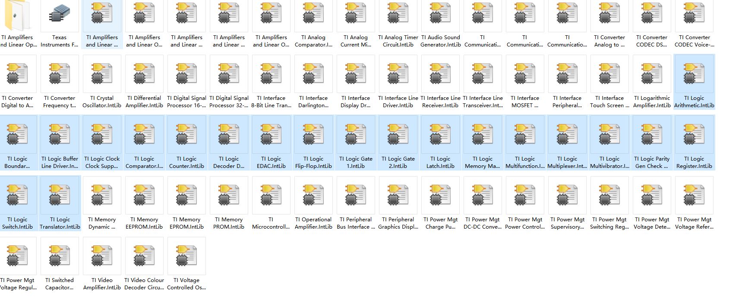Select 'TI Logic Clock Clock Supp...' label
Screen dimensions: 739x307
point(102,162)
